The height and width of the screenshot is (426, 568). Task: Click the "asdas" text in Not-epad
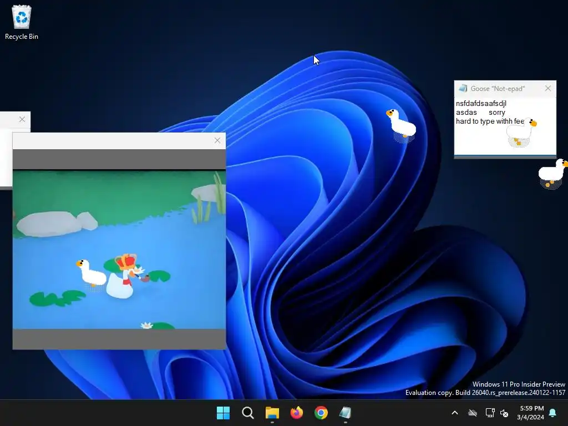pyautogui.click(x=466, y=113)
